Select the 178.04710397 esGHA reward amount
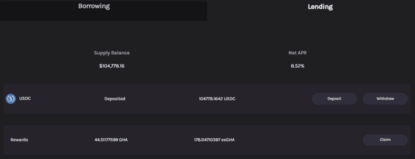Screen dimensions: 415x159 (x=214, y=140)
